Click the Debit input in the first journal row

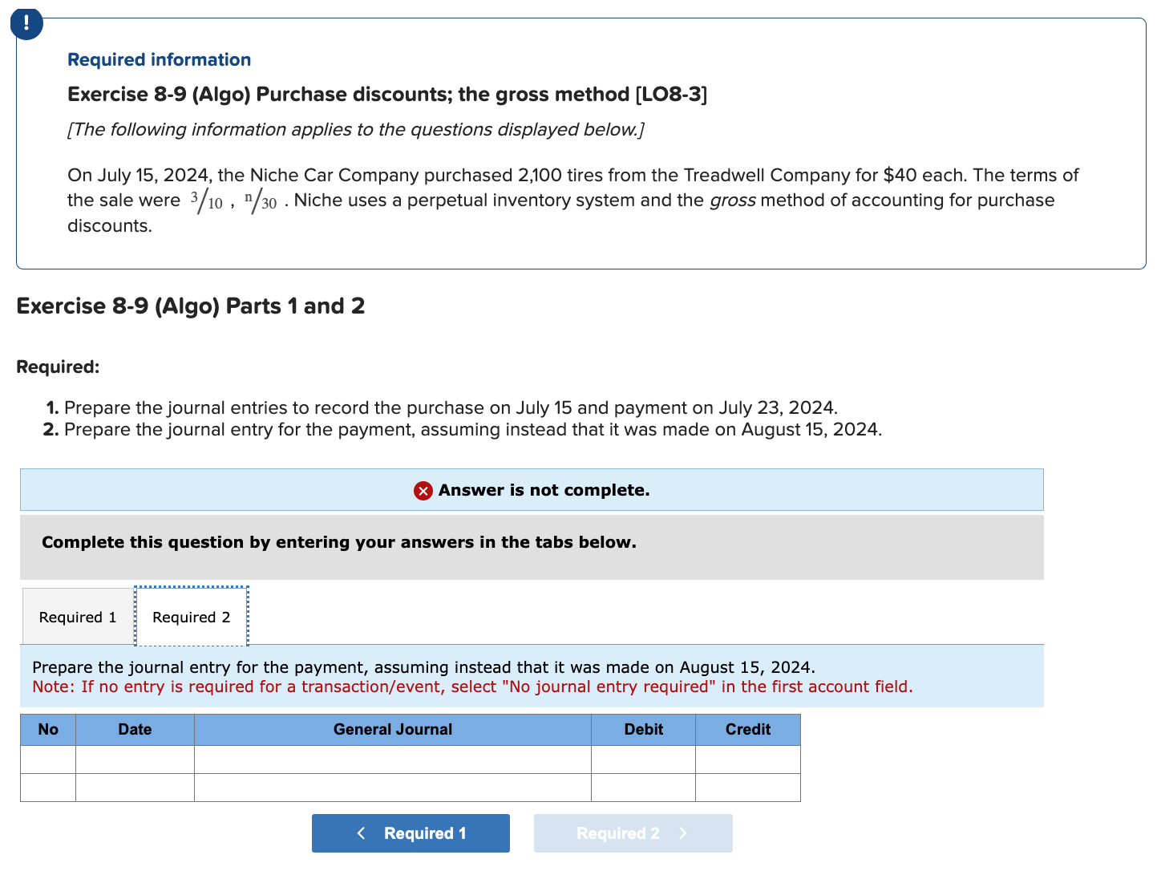[x=642, y=758]
